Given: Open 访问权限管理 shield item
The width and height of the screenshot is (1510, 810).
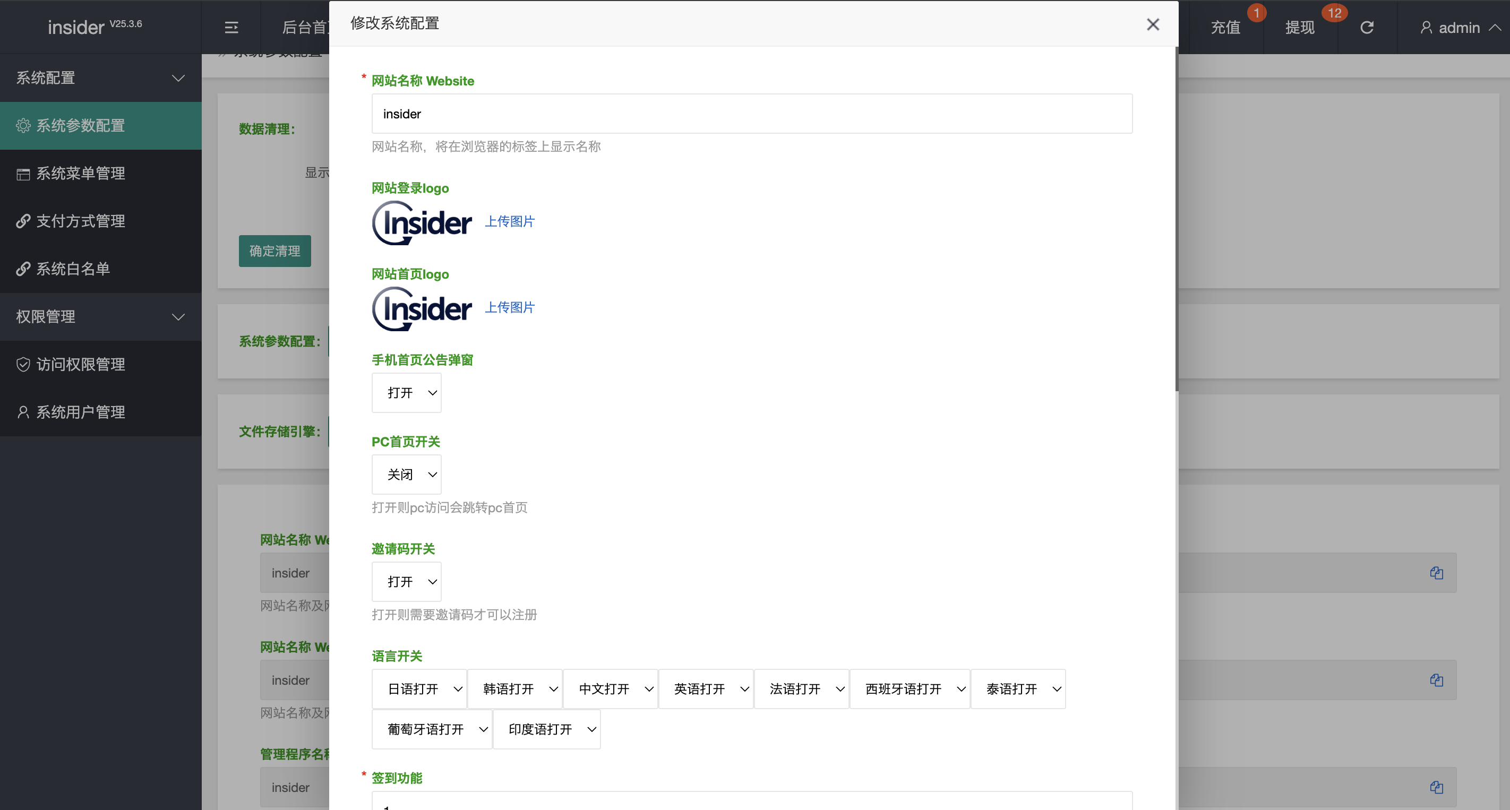Looking at the screenshot, I should [81, 364].
